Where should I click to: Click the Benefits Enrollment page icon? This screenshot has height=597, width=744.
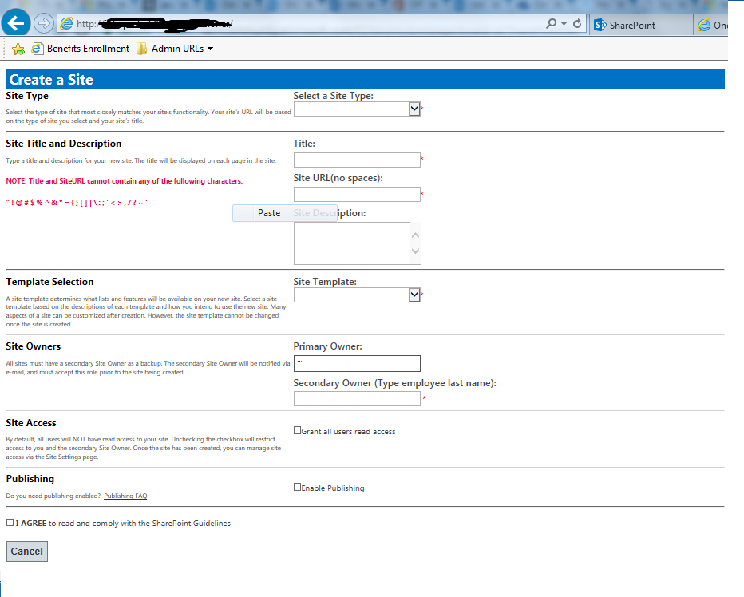point(38,49)
